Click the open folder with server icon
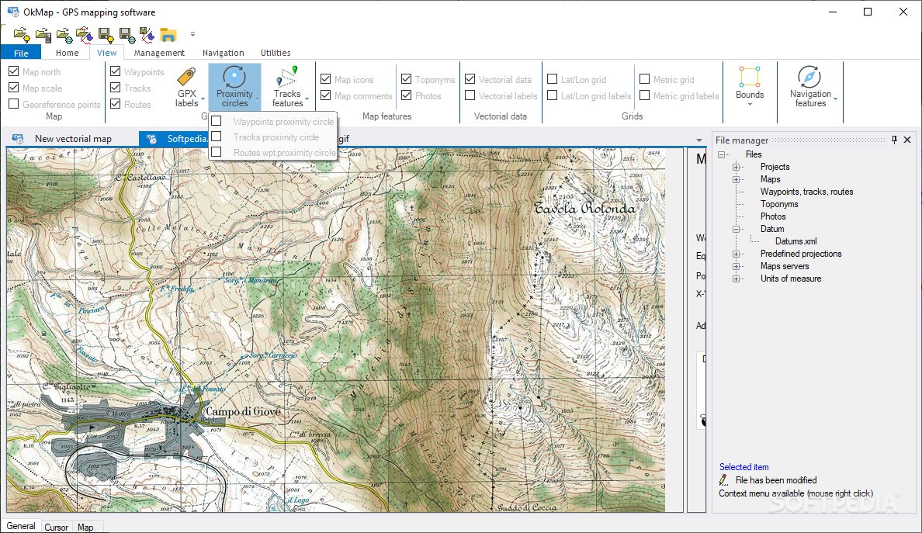This screenshot has width=922, height=533. [43, 35]
